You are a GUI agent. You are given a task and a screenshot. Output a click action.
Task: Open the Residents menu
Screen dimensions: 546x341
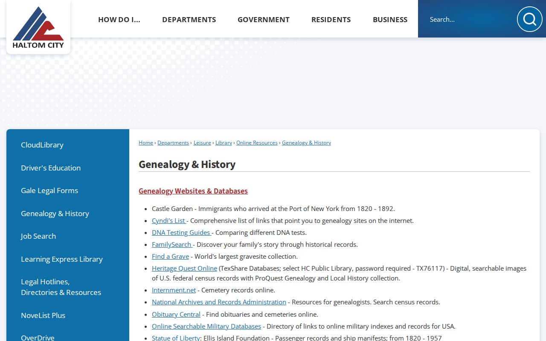point(331,20)
